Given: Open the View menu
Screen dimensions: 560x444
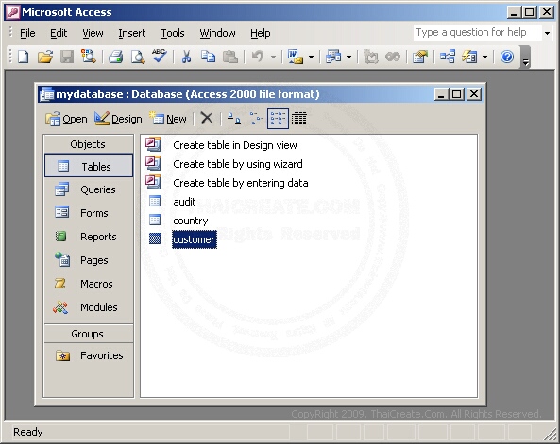Looking at the screenshot, I should [93, 33].
